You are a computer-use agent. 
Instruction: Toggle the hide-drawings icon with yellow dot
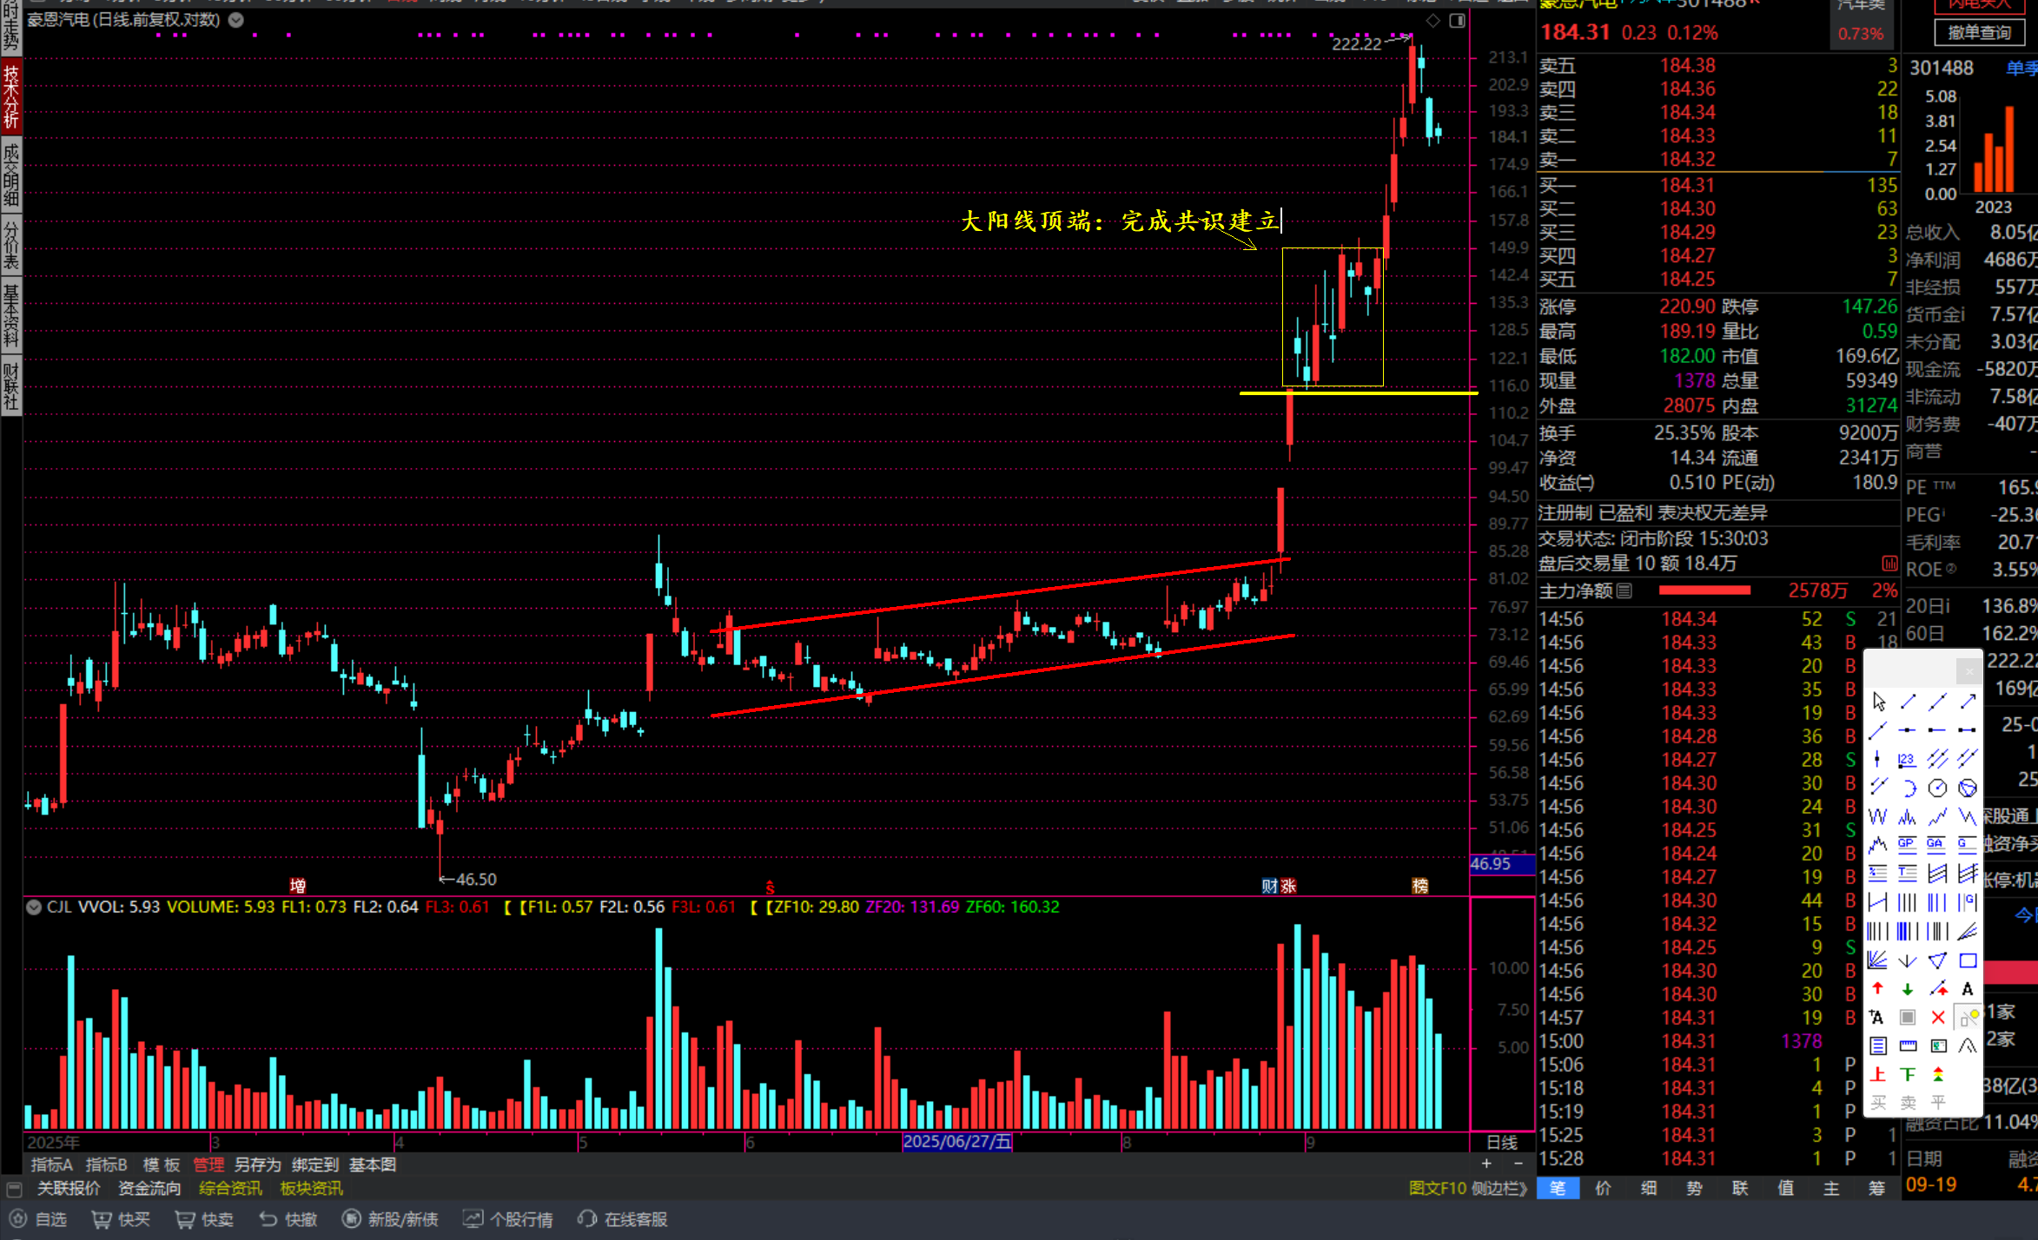point(1968,1018)
